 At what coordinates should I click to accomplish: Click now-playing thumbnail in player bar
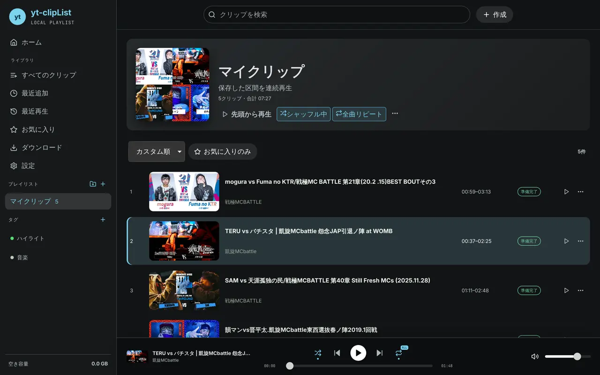[x=137, y=356]
